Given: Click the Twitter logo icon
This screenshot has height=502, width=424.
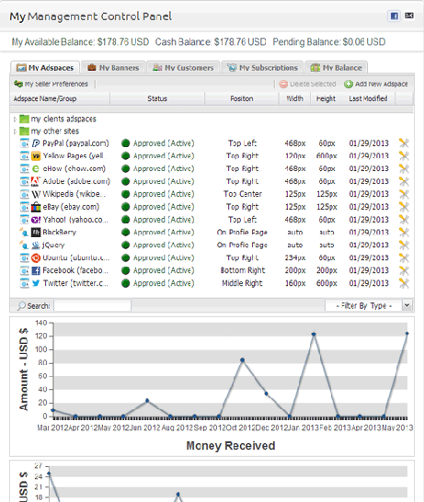Looking at the screenshot, I should (36, 283).
